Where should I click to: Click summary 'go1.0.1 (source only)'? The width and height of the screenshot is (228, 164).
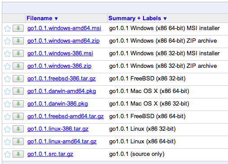pos(137,154)
